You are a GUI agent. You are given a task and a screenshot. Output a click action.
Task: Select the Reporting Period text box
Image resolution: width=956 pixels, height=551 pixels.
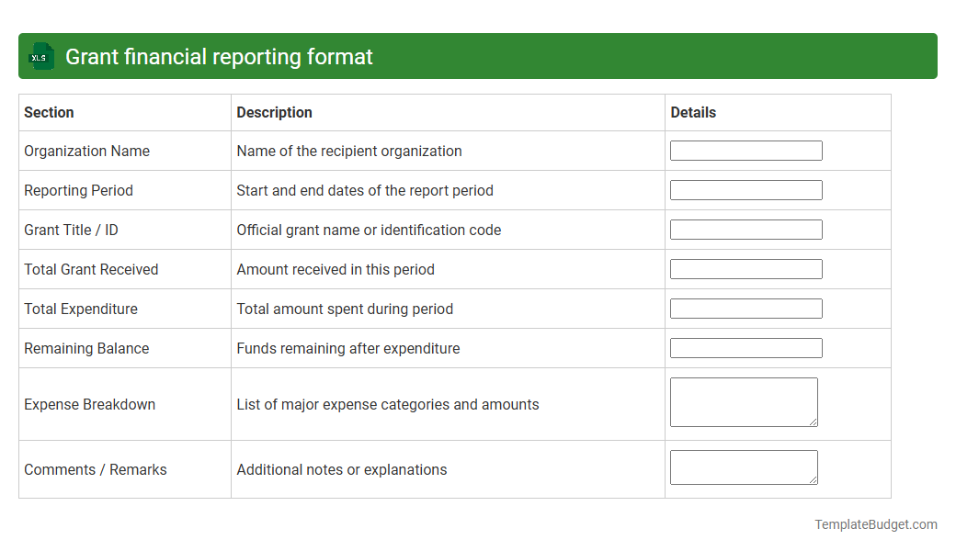tap(745, 190)
